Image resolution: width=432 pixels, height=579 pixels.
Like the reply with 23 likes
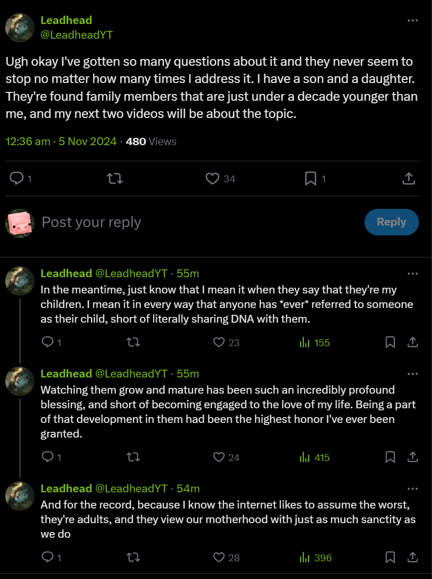[x=219, y=342]
